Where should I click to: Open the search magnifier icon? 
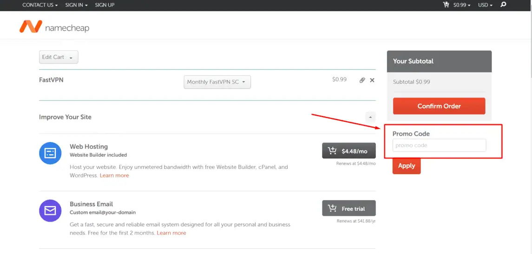(x=504, y=5)
